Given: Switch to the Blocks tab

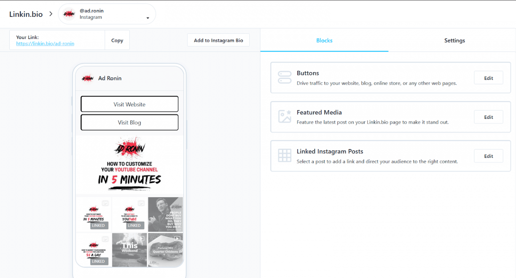Looking at the screenshot, I should point(324,40).
